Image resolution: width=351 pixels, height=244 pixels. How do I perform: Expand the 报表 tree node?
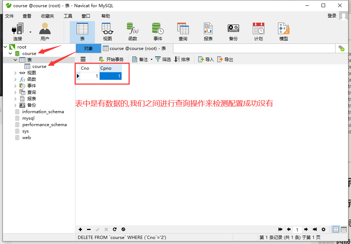pos(15,98)
